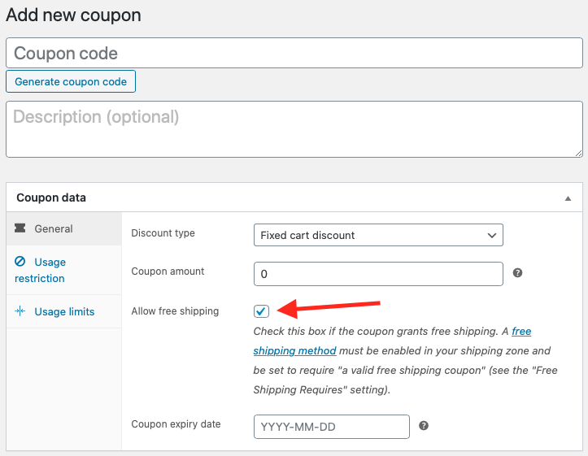Follow the free shipping method link
This screenshot has width=588, height=456.
294,351
